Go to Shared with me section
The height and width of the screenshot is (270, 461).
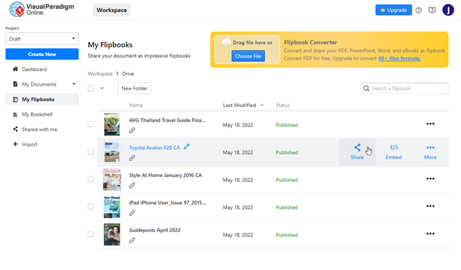(39, 129)
